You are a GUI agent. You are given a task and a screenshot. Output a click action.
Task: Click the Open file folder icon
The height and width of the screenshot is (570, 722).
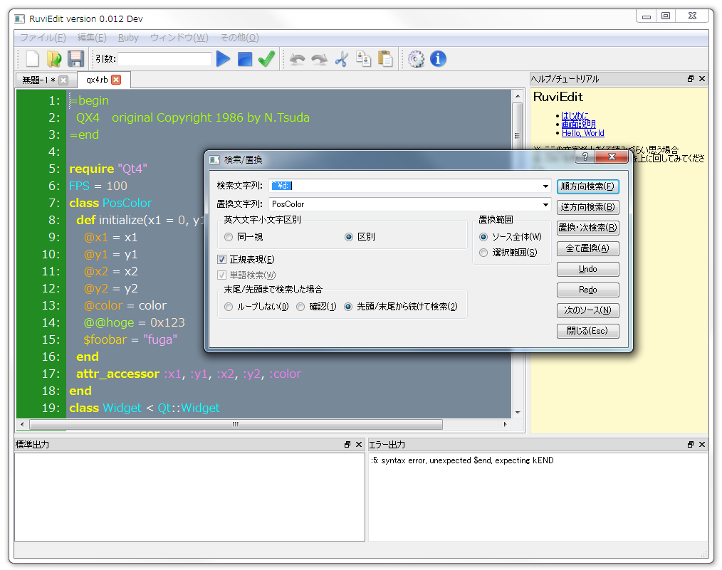[x=54, y=59]
